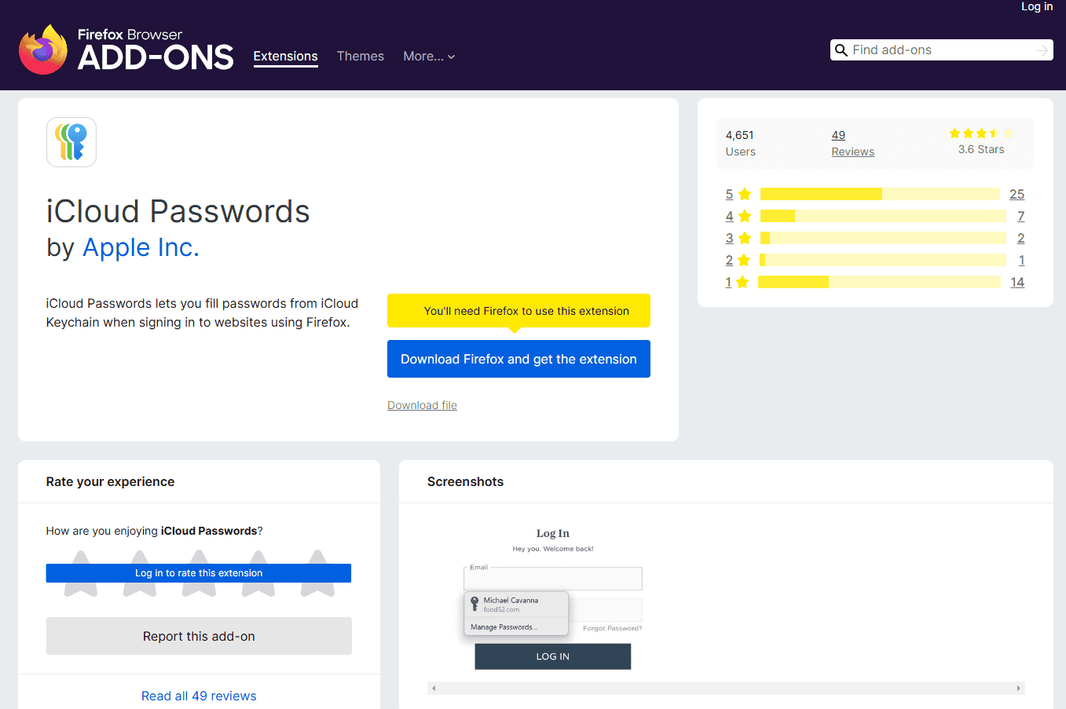Open the 2 three-star reviews count

1021,238
